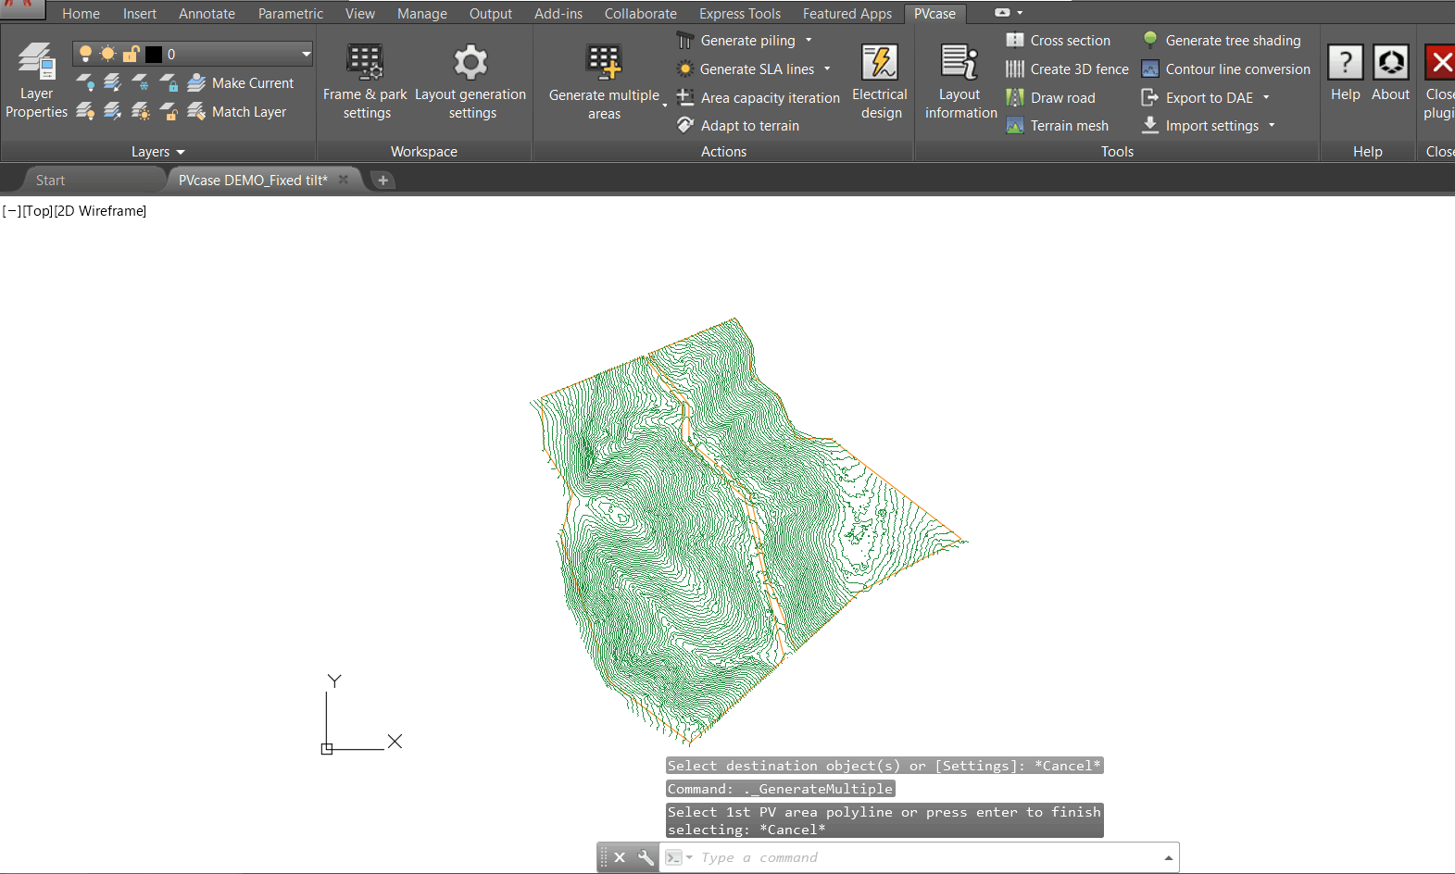Image resolution: width=1455 pixels, height=874 pixels.
Task: Open the Generate piling dropdown arrow
Action: (809, 41)
